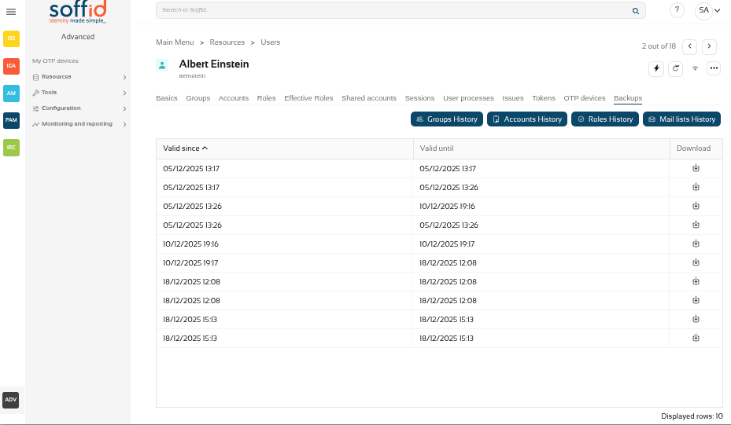Open the hamburger menu icon

11,11
